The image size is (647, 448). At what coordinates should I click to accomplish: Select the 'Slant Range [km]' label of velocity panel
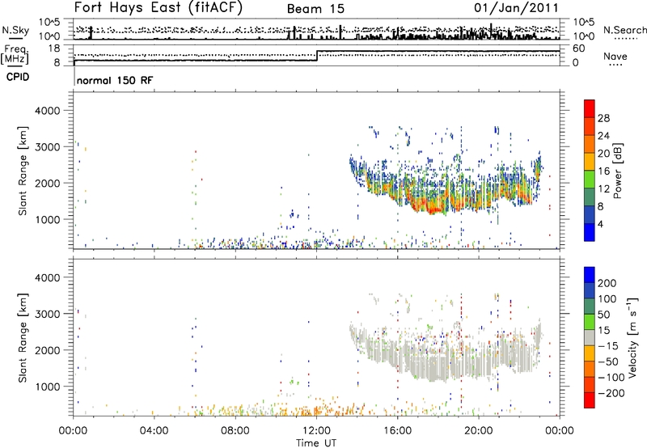pyautogui.click(x=23, y=338)
